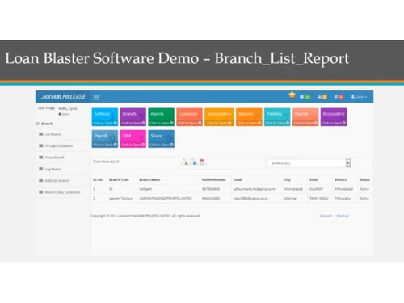Click the PDF export icon
Image resolution: width=404 pixels, height=303 pixels.
[x=202, y=162]
